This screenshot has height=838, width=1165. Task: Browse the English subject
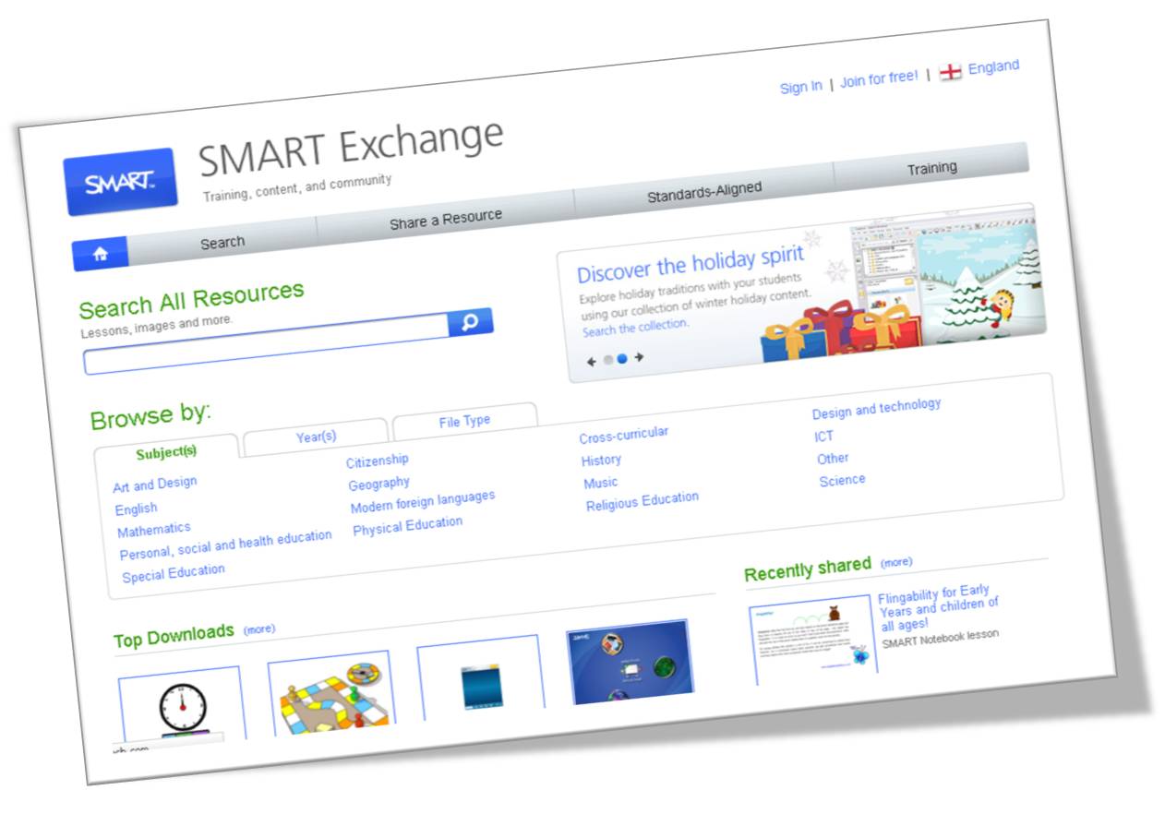click(137, 509)
